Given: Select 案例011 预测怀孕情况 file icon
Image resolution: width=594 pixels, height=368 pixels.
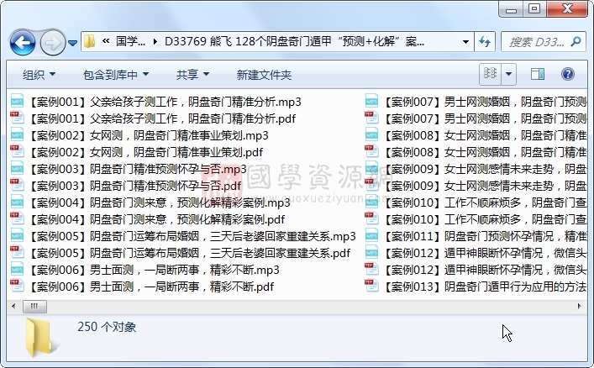Looking at the screenshot, I should [371, 236].
